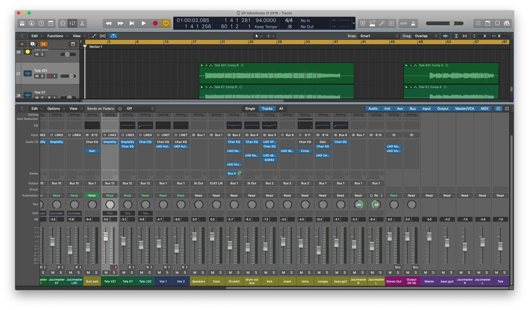This screenshot has width=529, height=310.
Task: Toggle the metronome click icon
Action: click(413, 23)
